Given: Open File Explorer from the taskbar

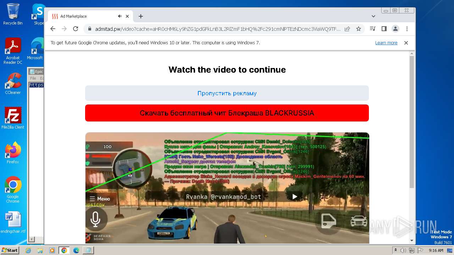Looking at the screenshot, I should (x=40, y=250).
